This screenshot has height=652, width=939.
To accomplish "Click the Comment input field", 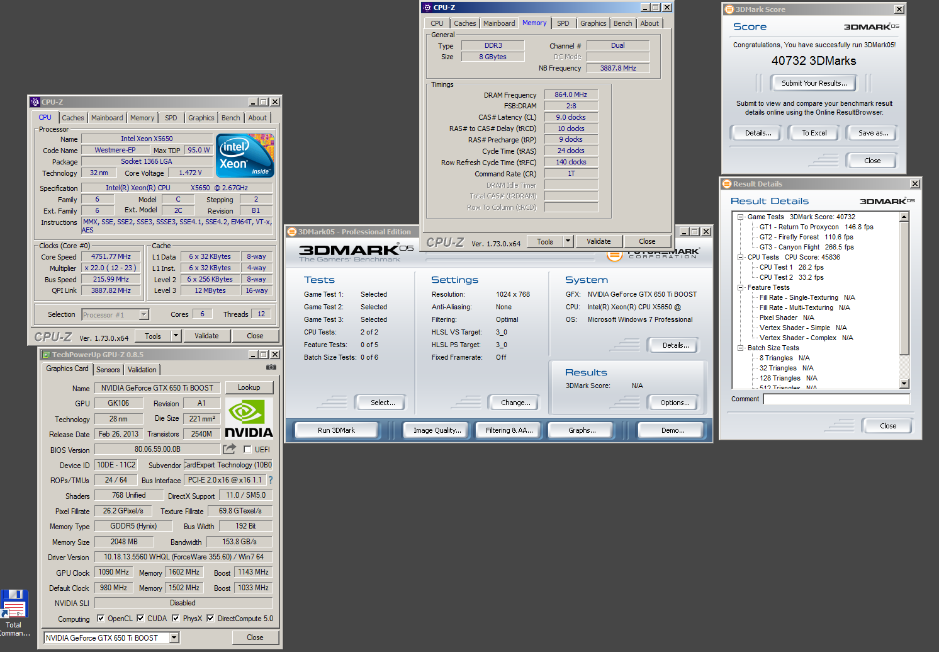I will (x=836, y=399).
